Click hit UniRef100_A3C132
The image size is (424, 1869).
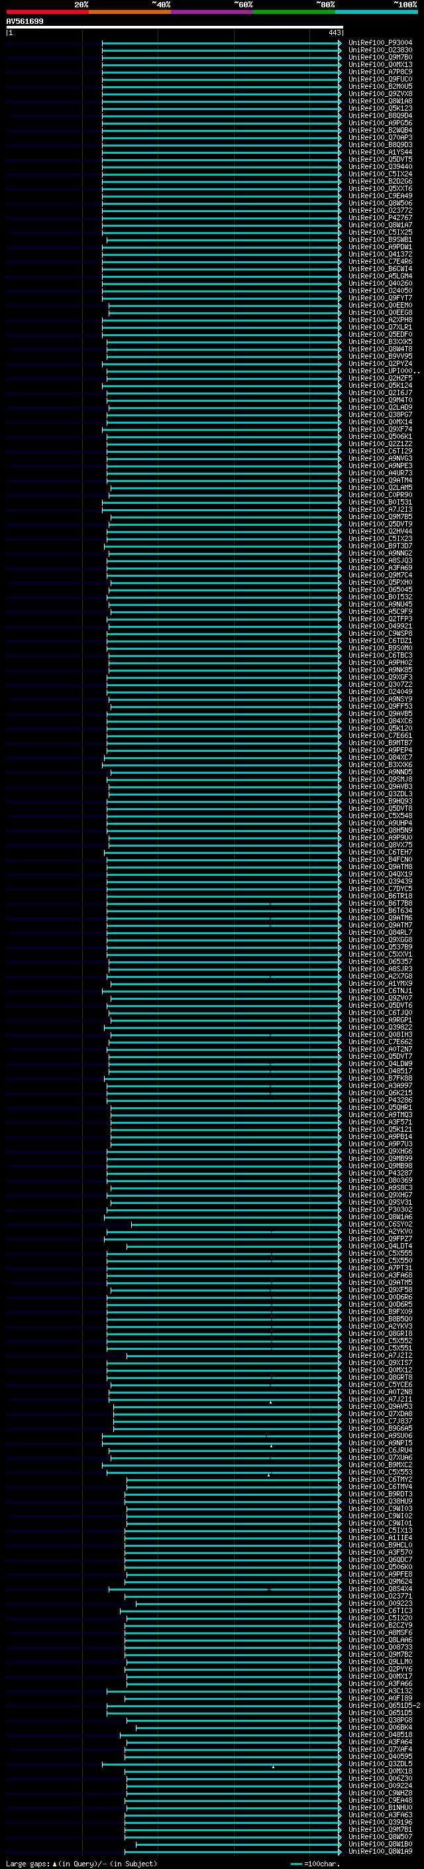(x=380, y=1691)
